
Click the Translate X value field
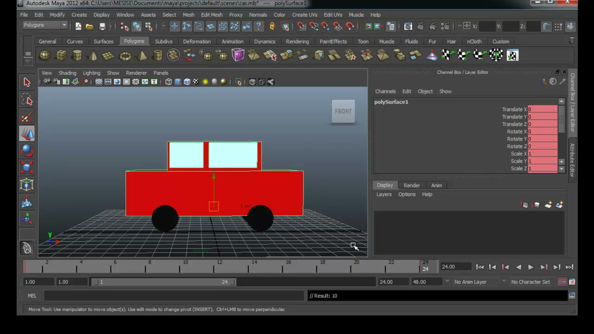pos(542,109)
